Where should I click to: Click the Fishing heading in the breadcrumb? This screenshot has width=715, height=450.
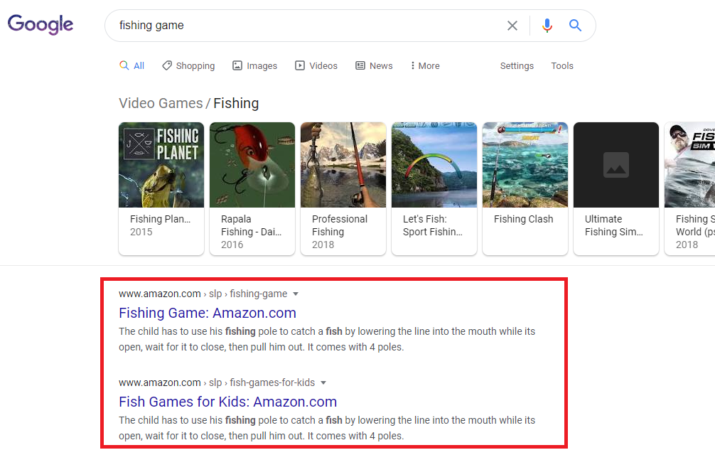(x=236, y=104)
